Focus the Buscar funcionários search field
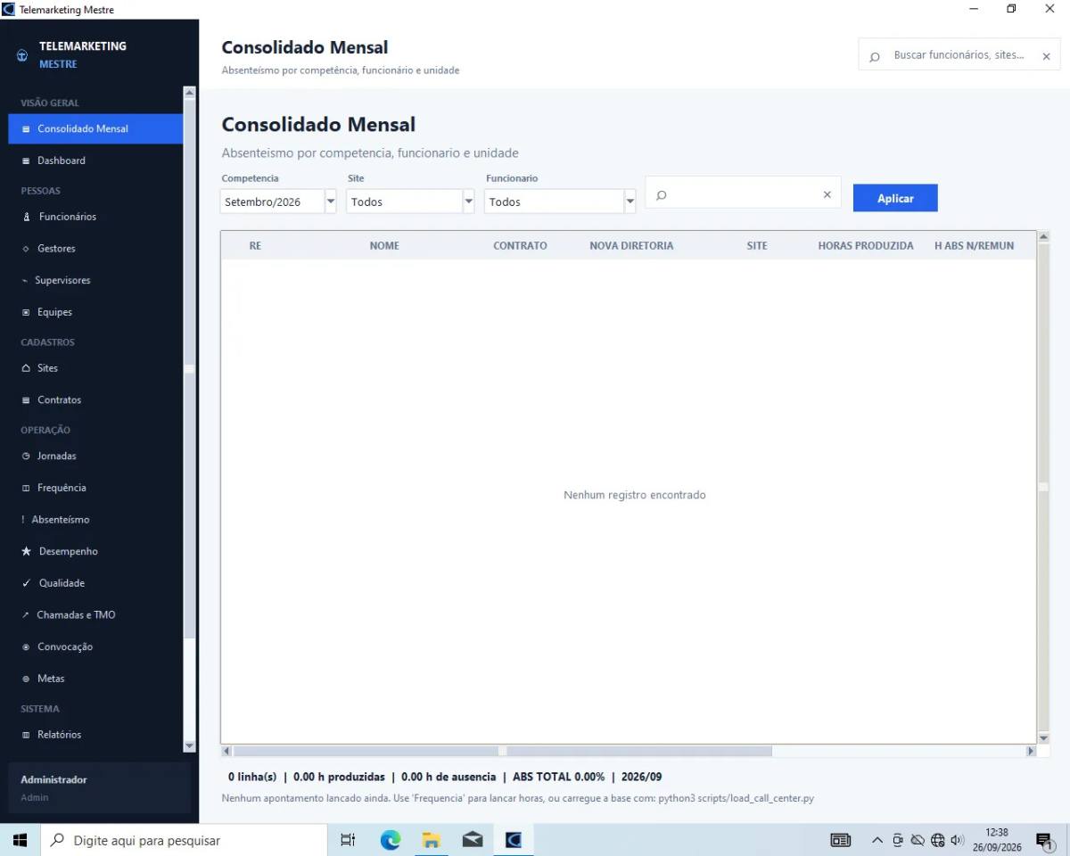The width and height of the screenshot is (1070, 856). click(x=959, y=55)
